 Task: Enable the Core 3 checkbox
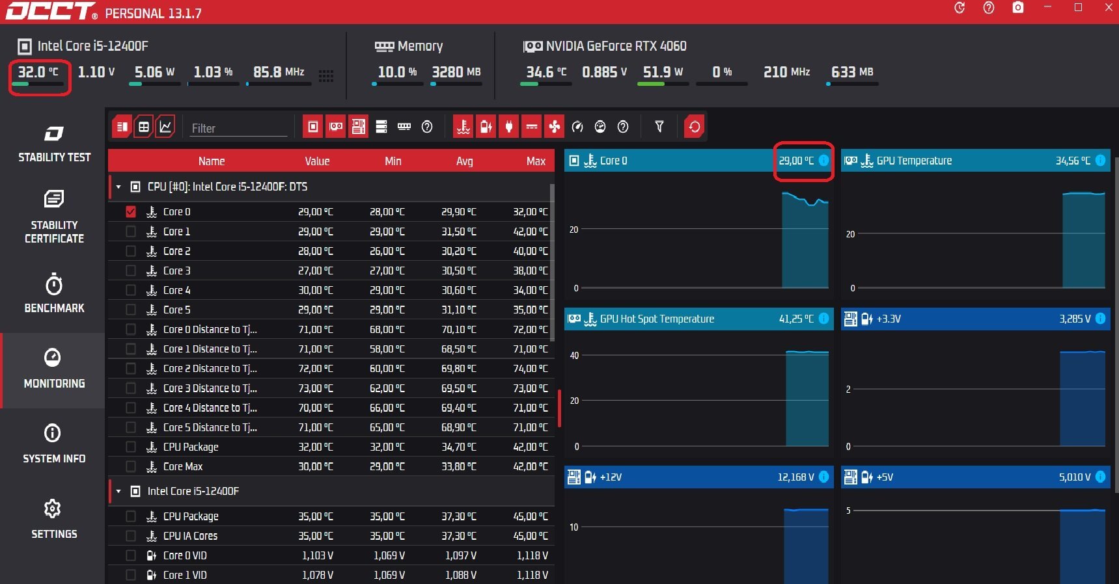(x=131, y=270)
